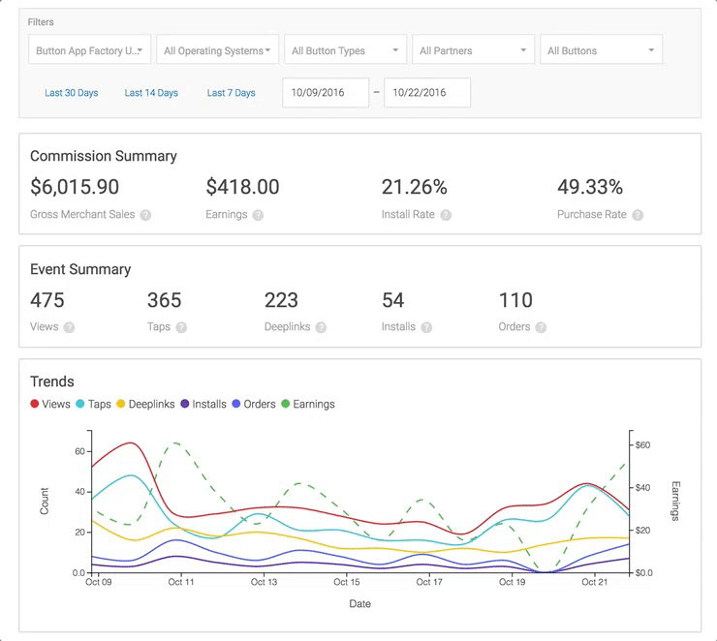This screenshot has width=717, height=641.
Task: Click Purchase Rate question mark icon
Action: click(x=638, y=215)
